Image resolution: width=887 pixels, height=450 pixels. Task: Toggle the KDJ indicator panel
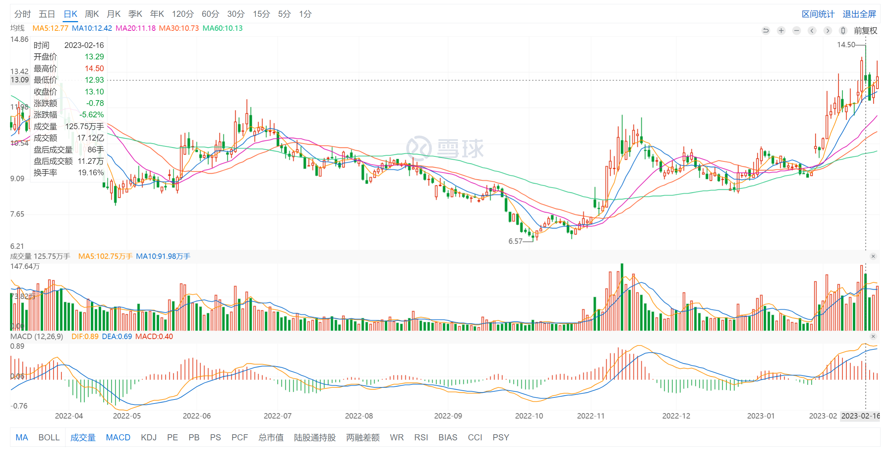149,437
